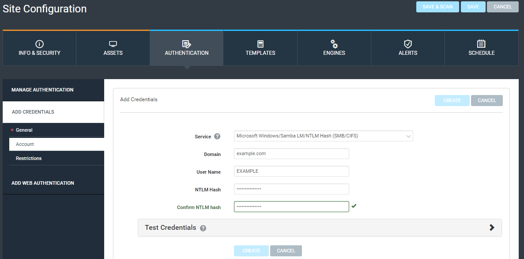Open the Templates tab icon
The height and width of the screenshot is (259, 524).
pyautogui.click(x=260, y=43)
